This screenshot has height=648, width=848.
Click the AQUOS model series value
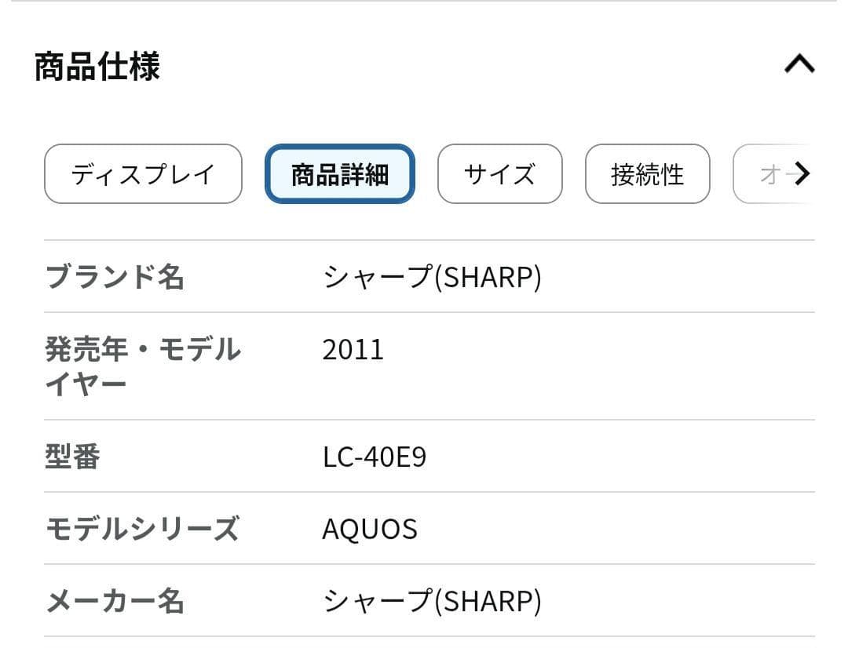click(369, 529)
